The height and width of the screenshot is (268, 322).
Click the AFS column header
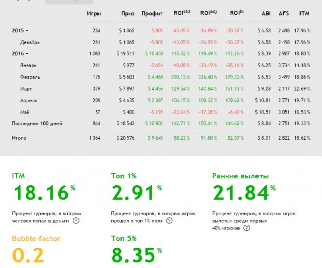click(284, 13)
